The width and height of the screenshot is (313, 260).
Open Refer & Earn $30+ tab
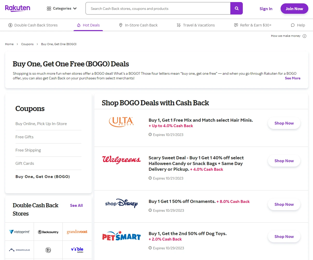tap(253, 25)
